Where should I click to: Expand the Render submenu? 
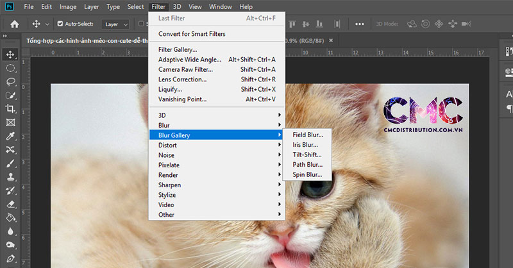point(217,175)
